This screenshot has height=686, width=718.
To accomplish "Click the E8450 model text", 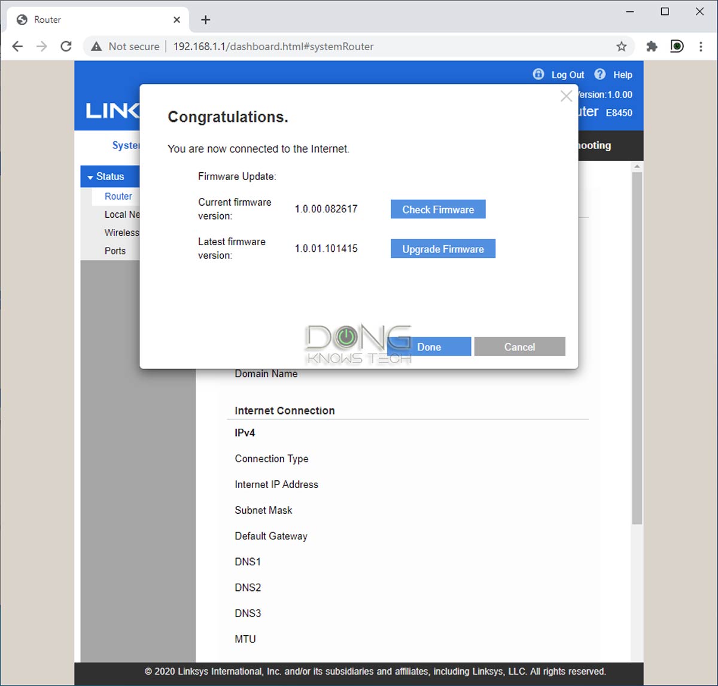I will 619,112.
